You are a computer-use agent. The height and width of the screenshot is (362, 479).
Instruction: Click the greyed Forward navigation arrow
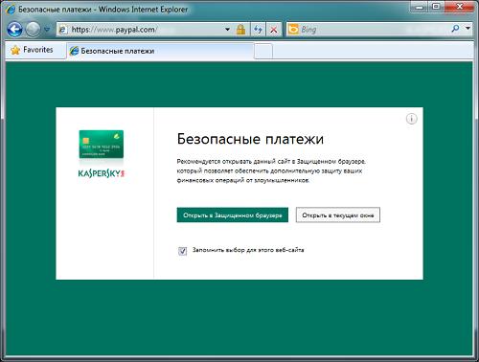pyautogui.click(x=33, y=30)
